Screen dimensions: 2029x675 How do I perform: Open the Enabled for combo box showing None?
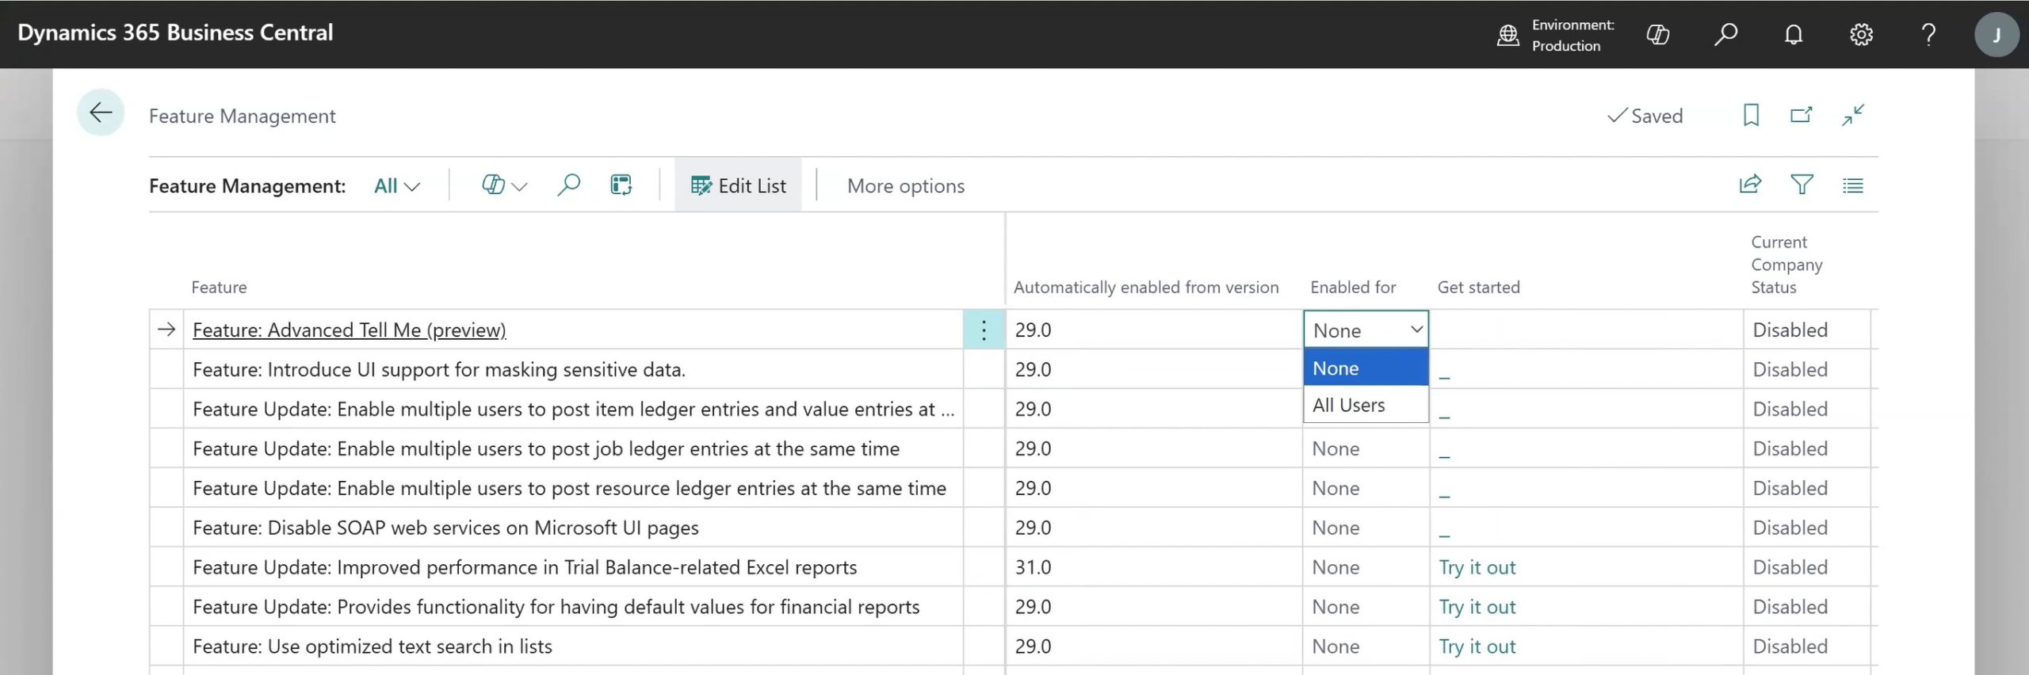[1366, 330]
